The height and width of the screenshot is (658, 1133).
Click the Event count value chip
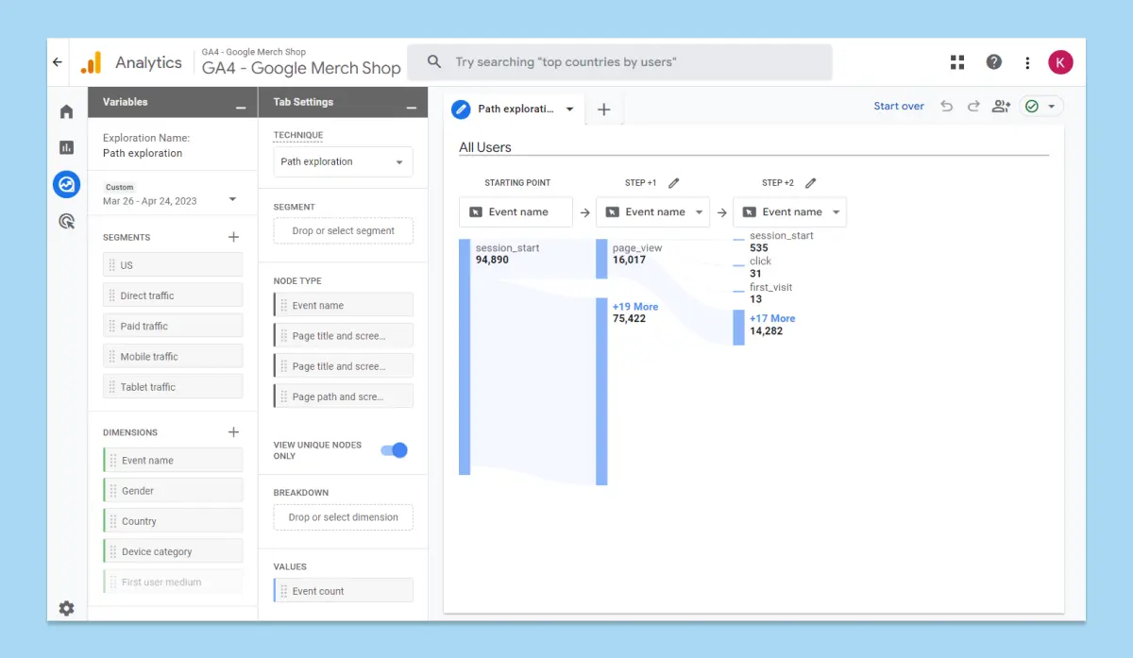(x=343, y=591)
